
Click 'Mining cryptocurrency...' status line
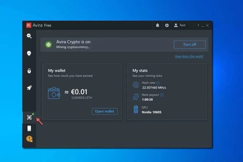(x=73, y=47)
